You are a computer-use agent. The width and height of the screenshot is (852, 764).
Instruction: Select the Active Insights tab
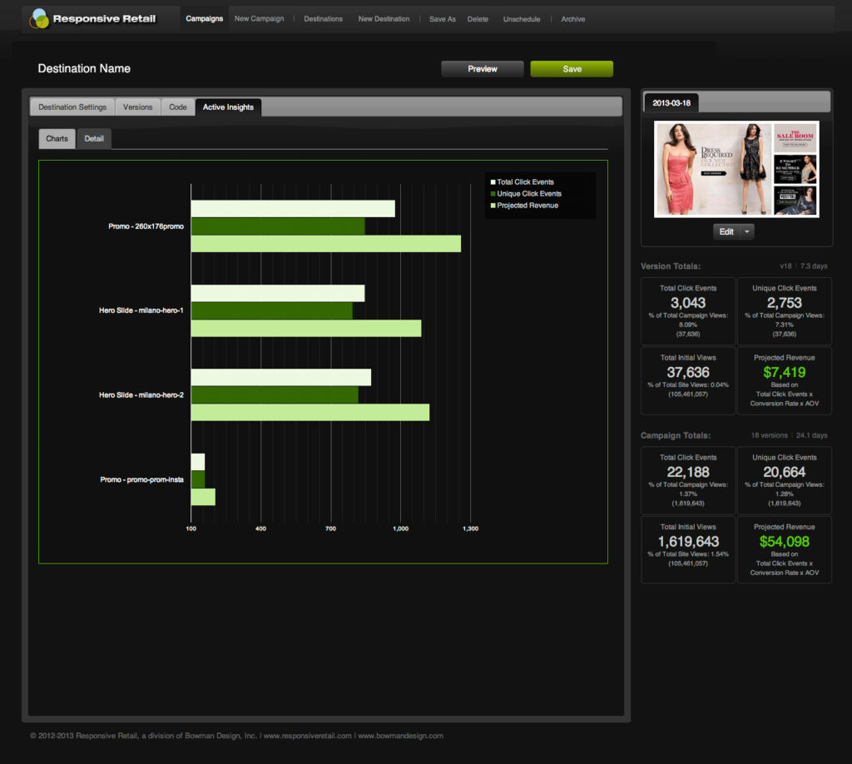pos(228,107)
